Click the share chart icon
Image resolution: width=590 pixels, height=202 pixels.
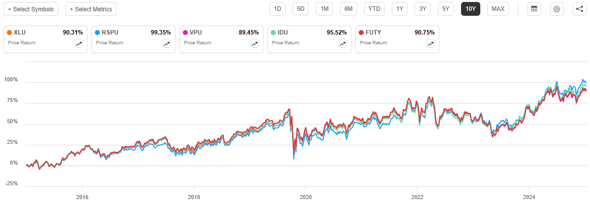[580, 9]
